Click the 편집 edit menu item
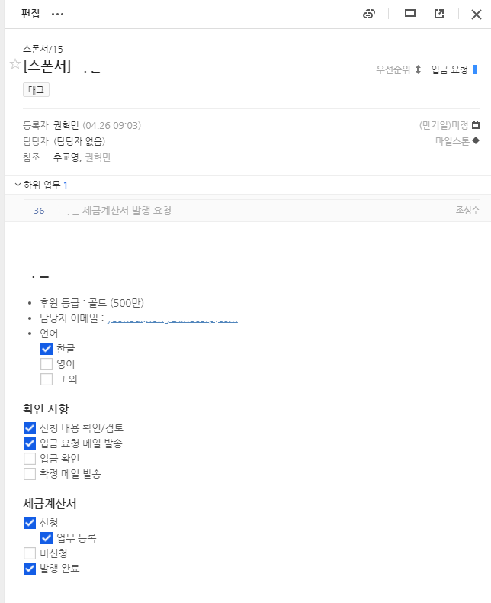This screenshot has width=491, height=603. (x=30, y=14)
